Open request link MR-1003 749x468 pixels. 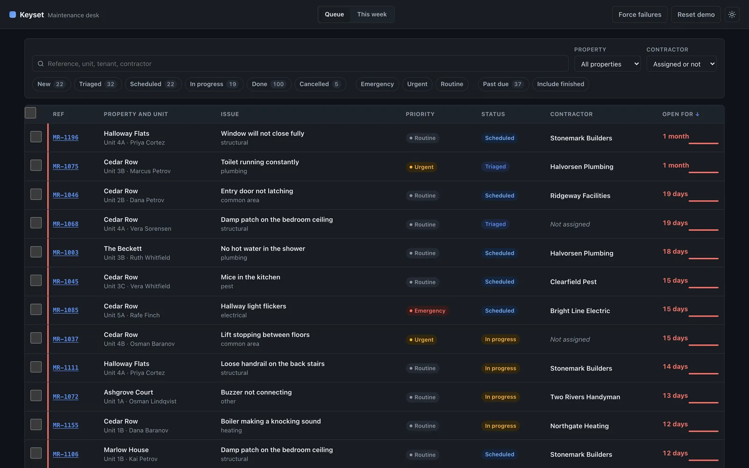pos(66,253)
